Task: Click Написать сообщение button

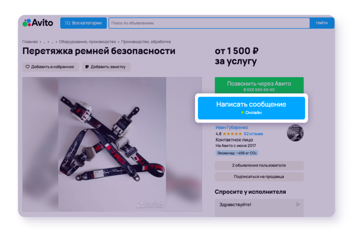Action: click(x=251, y=108)
